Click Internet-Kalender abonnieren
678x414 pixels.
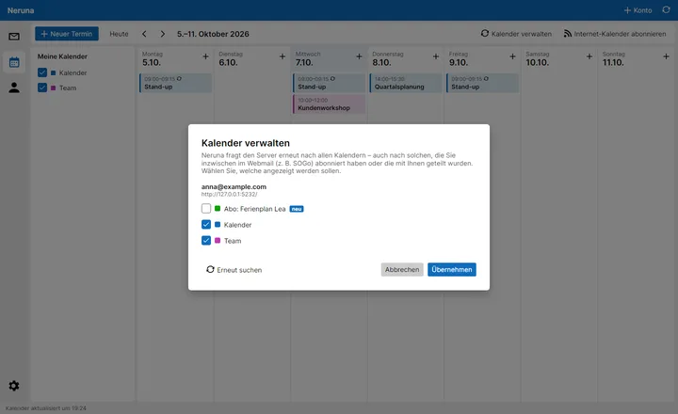click(614, 34)
